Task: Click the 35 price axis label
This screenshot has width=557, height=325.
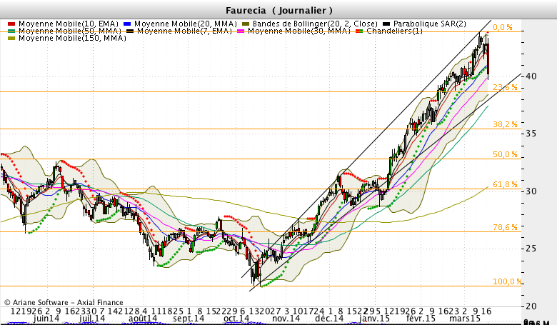Action: pyautogui.click(x=531, y=134)
